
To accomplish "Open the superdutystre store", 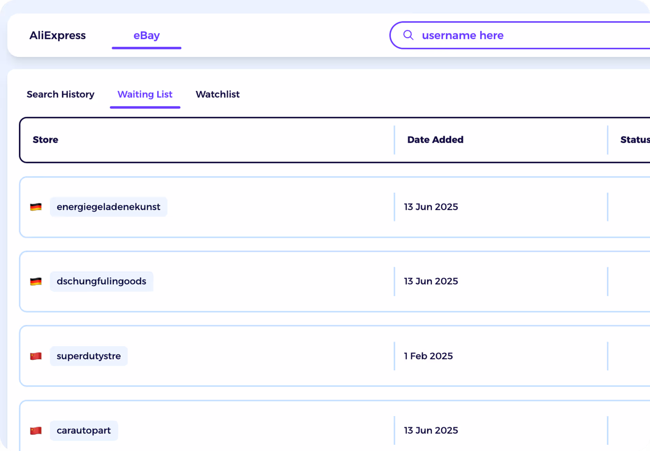I will point(88,356).
